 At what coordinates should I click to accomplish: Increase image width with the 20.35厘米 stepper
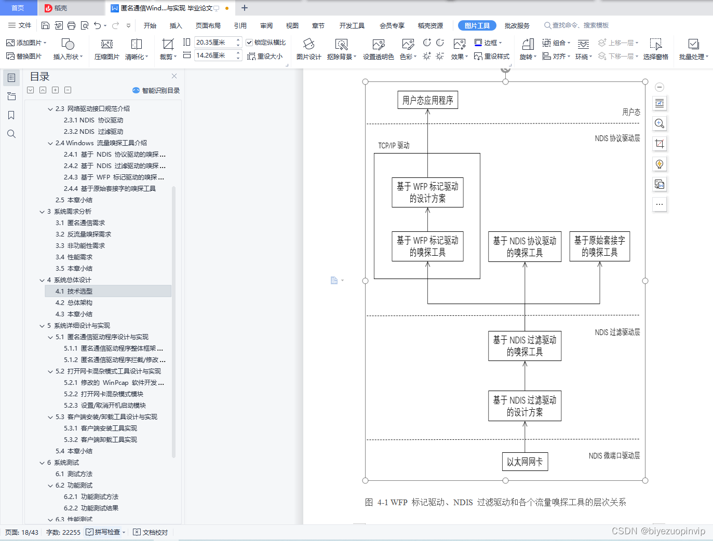click(x=238, y=39)
